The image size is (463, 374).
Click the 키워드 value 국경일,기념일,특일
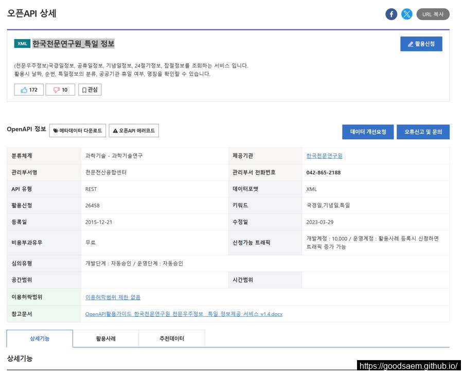click(x=328, y=205)
